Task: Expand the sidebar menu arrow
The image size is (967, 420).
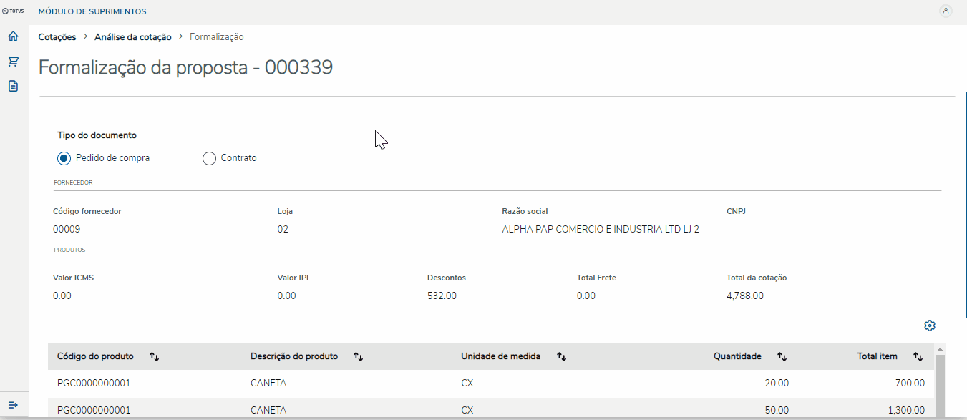Action: tap(13, 405)
